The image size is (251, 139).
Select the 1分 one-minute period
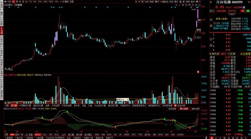(x=30, y=2)
